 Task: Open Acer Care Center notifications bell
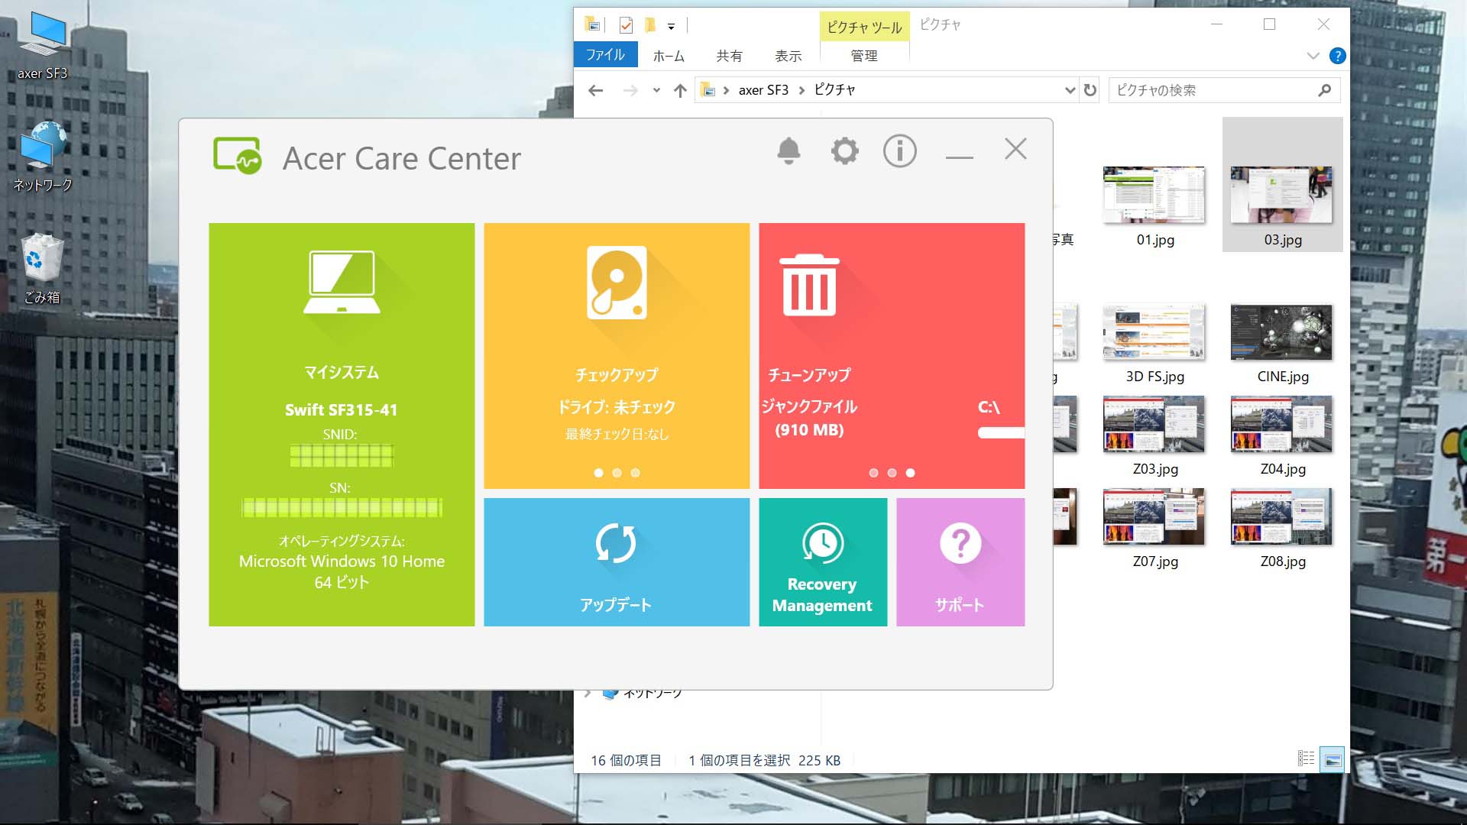(x=789, y=150)
